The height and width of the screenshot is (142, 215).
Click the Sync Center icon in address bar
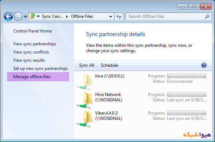(32, 16)
